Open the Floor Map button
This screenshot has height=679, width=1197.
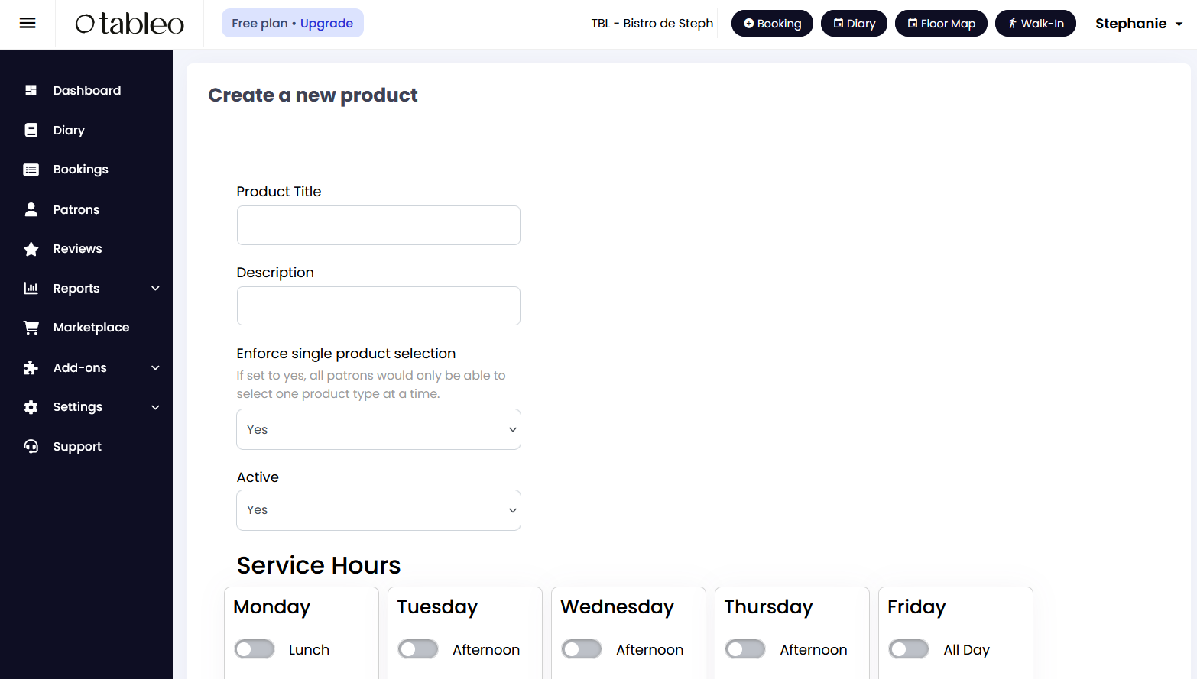pyautogui.click(x=941, y=24)
